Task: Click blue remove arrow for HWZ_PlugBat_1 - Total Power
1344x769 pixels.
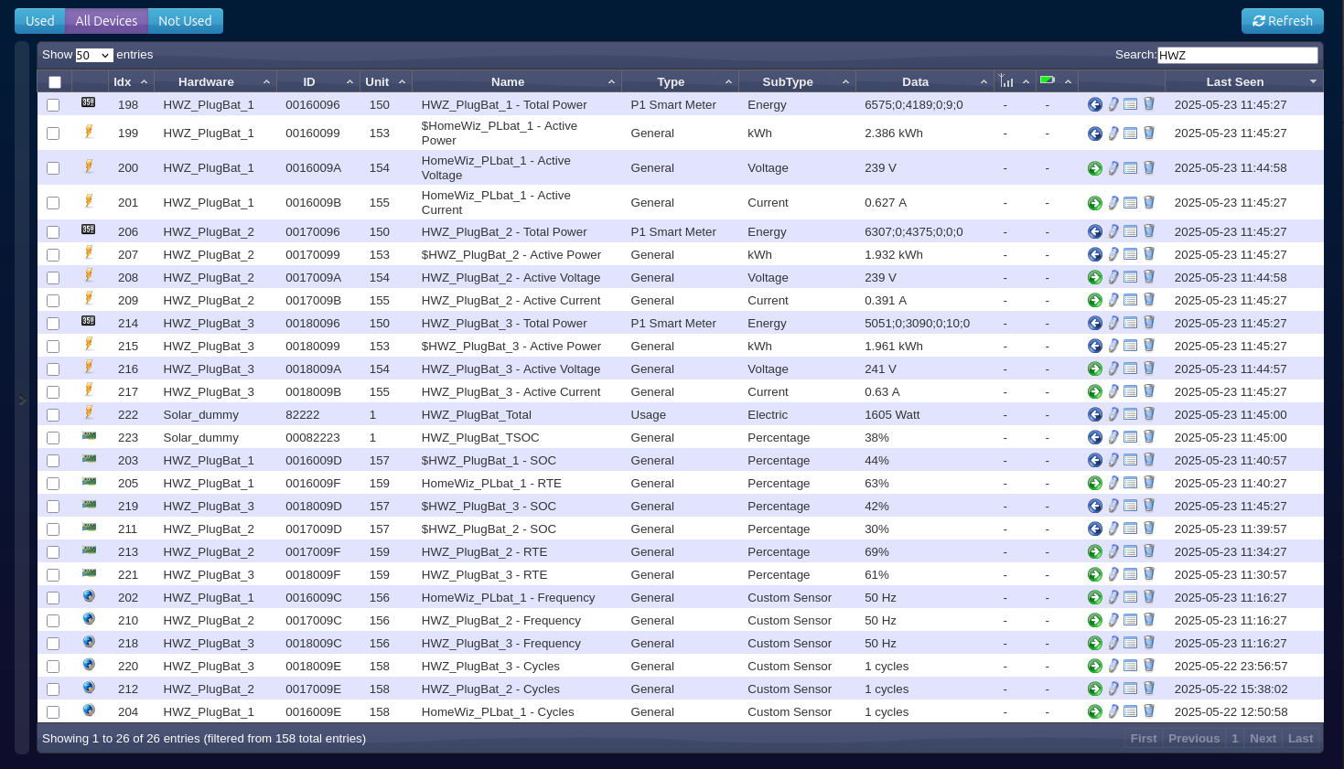Action: point(1094,105)
